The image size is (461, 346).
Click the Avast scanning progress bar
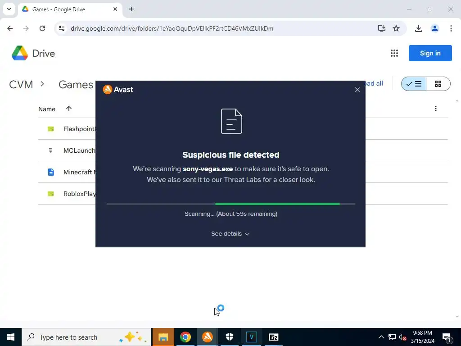point(231,204)
